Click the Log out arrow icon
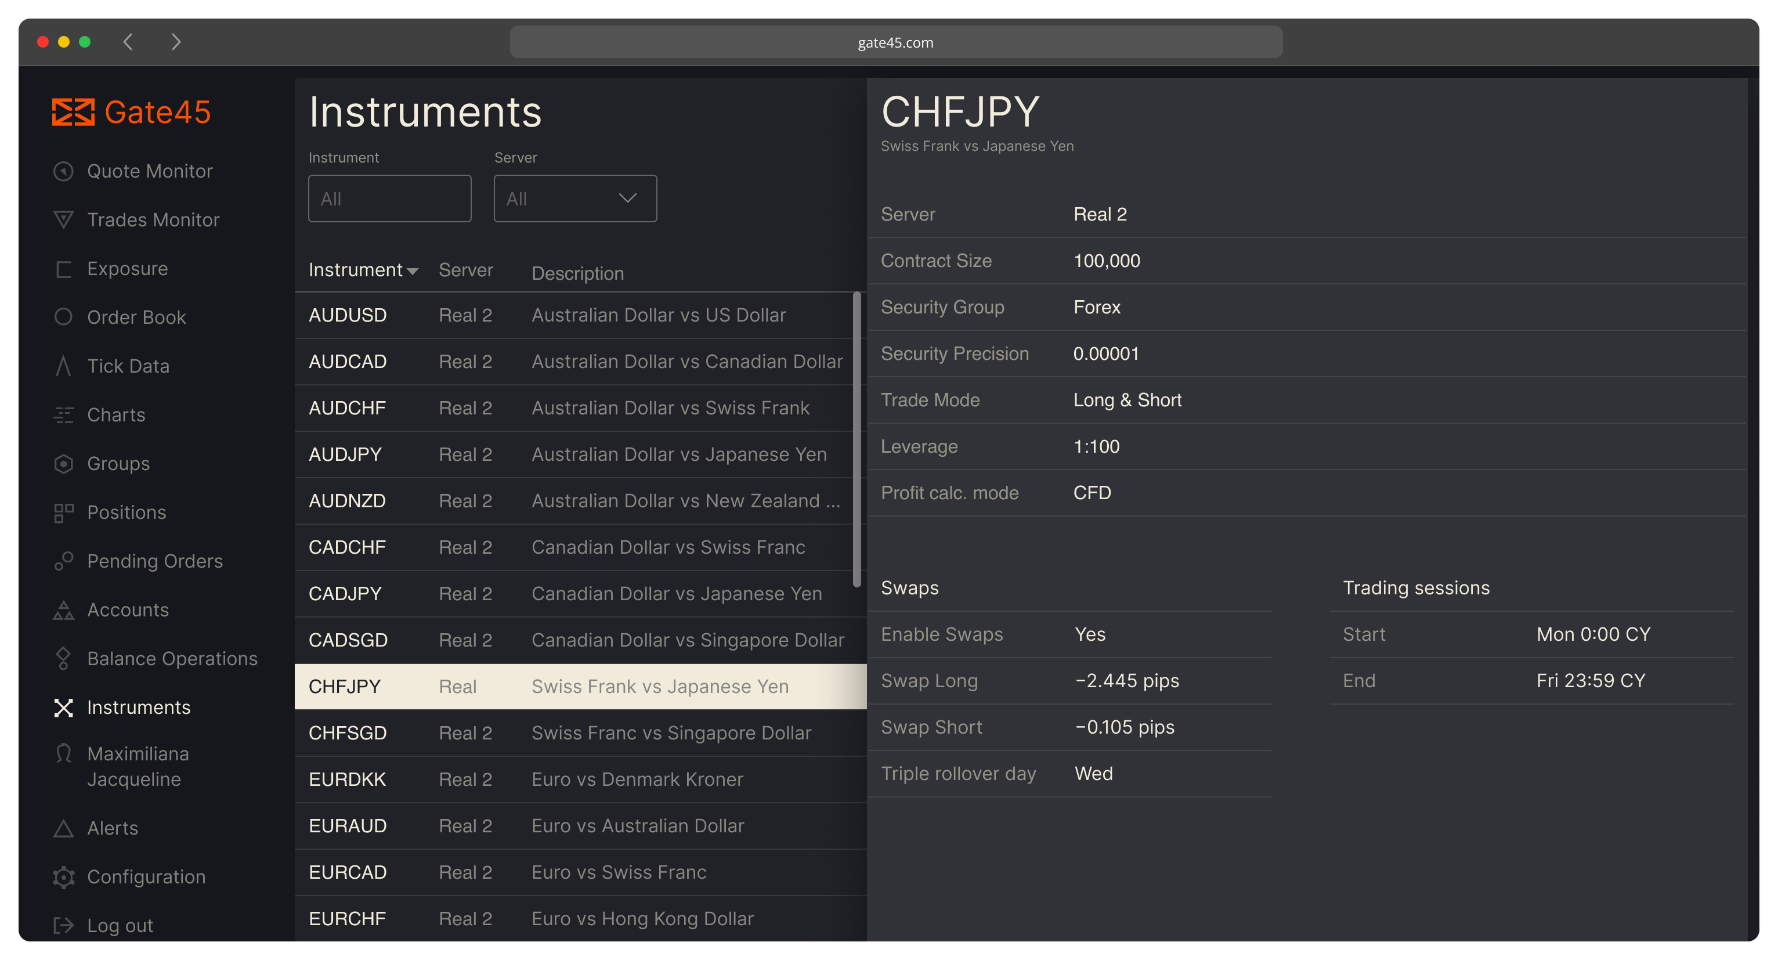Screen dimensions: 1778x960 63,926
